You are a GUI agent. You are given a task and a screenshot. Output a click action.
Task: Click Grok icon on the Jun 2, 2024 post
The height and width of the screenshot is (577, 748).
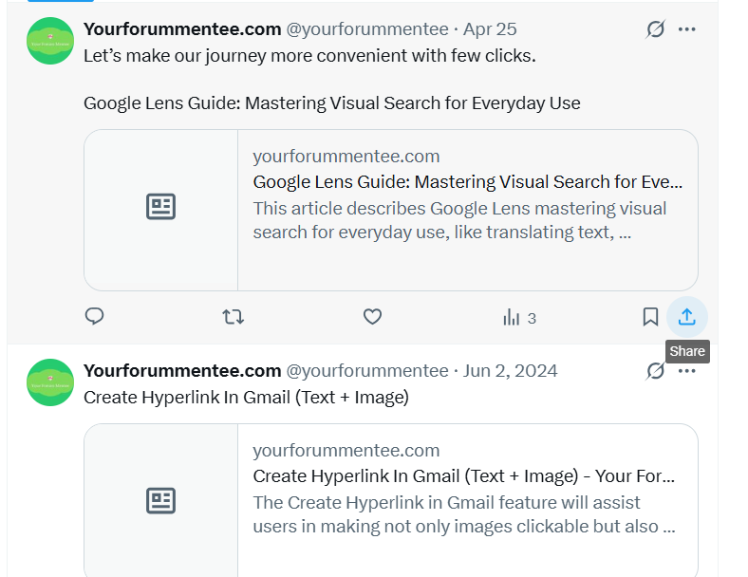click(656, 370)
